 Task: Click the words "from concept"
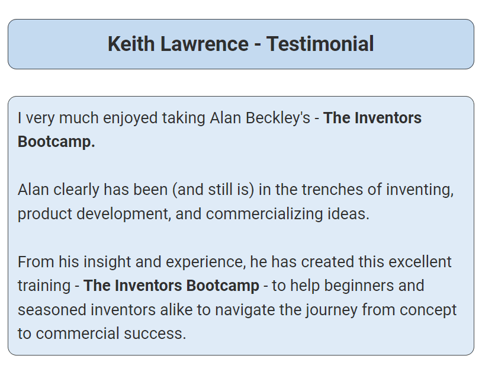(x=409, y=310)
